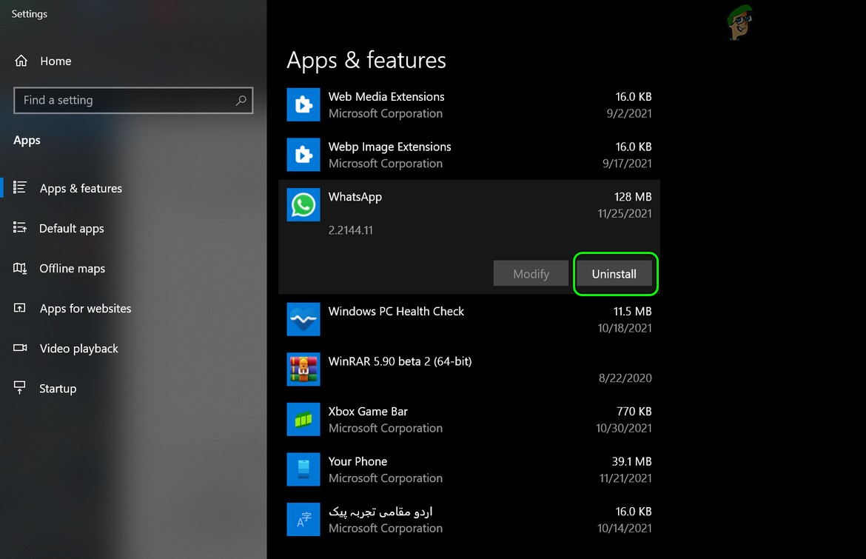This screenshot has width=866, height=559.
Task: Click the Urdu language pack icon
Action: coord(303,519)
